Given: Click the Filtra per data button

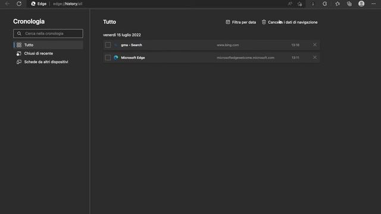Looking at the screenshot, I should [241, 22].
